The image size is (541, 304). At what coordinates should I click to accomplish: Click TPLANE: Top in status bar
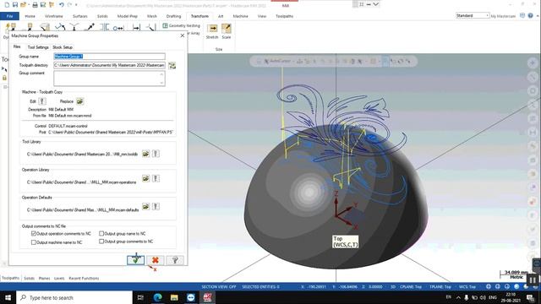tap(440, 287)
